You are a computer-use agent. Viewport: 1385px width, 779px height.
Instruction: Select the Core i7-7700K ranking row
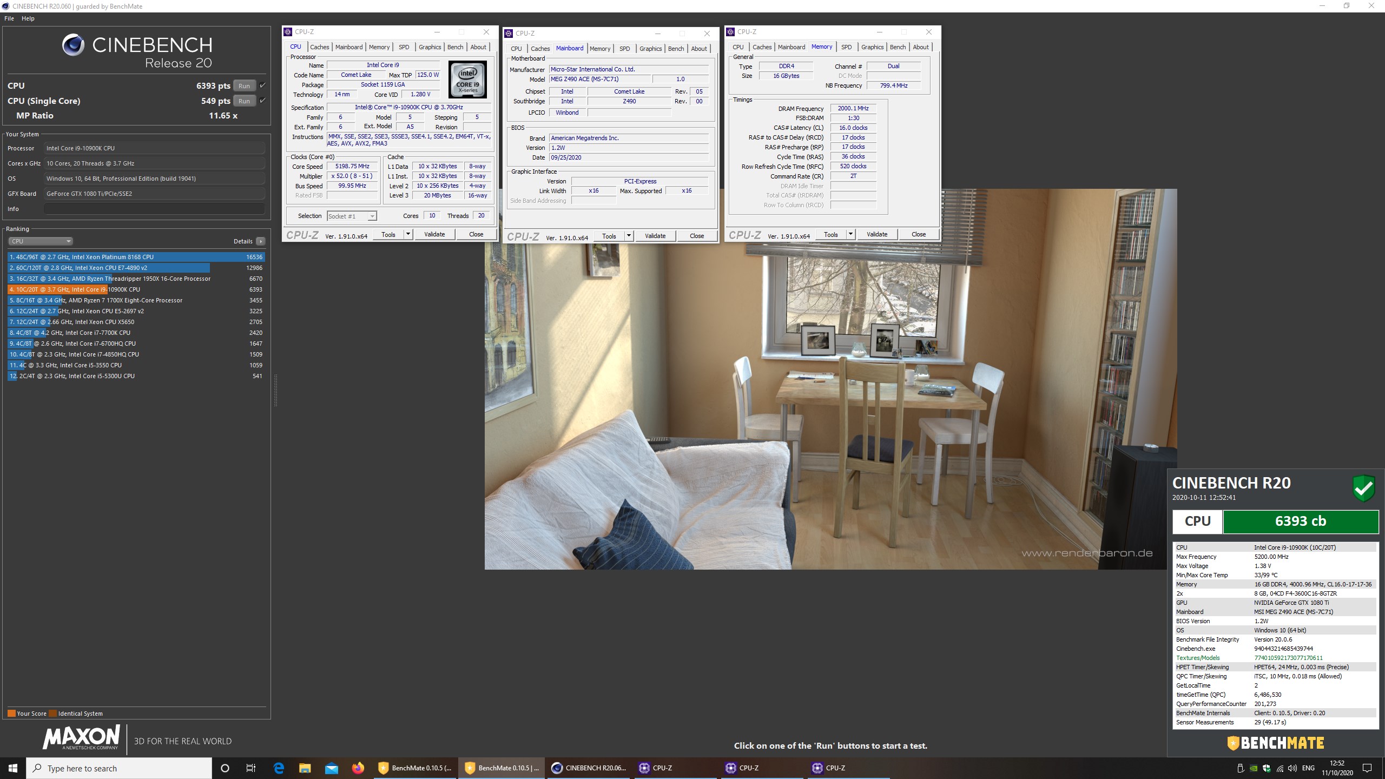tap(136, 333)
